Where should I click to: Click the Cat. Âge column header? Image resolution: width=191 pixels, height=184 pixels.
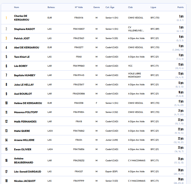(110, 7)
